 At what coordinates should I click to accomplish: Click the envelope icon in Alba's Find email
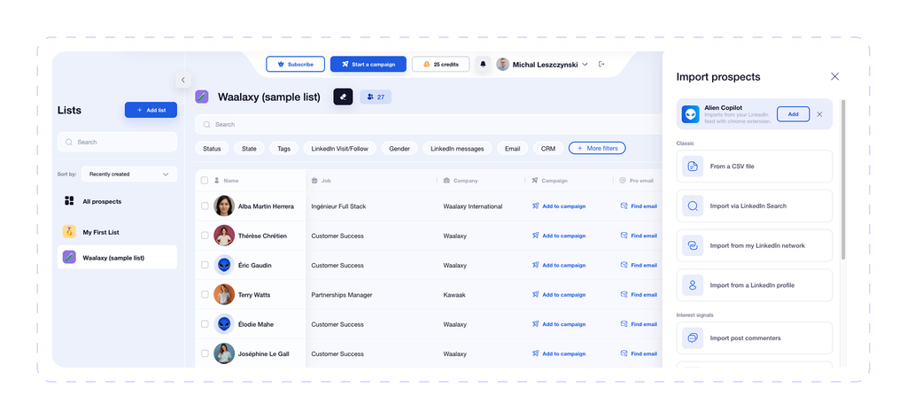coord(624,206)
